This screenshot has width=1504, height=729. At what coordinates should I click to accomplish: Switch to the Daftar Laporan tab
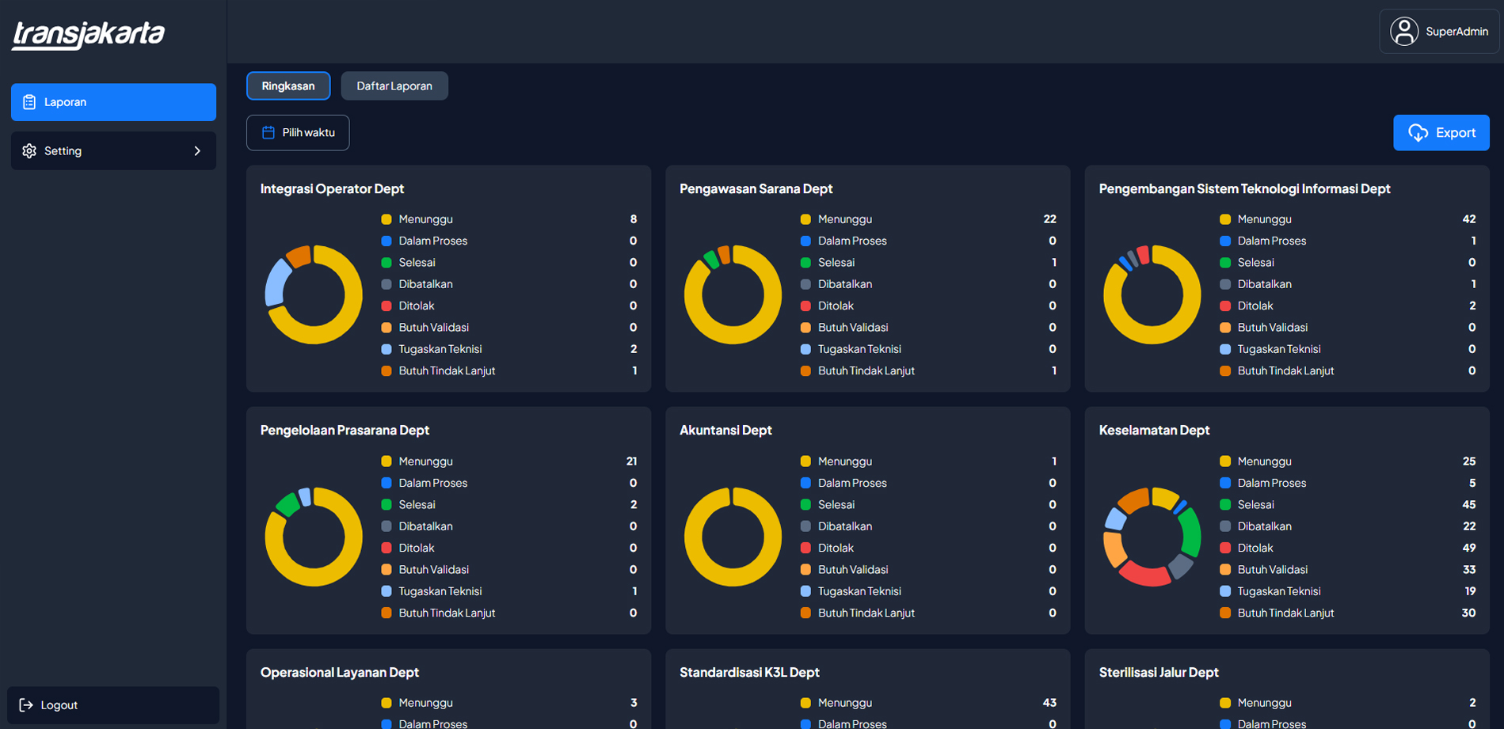pos(394,86)
